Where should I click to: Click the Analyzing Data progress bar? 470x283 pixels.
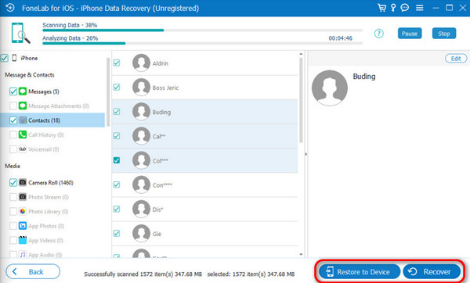pos(202,43)
